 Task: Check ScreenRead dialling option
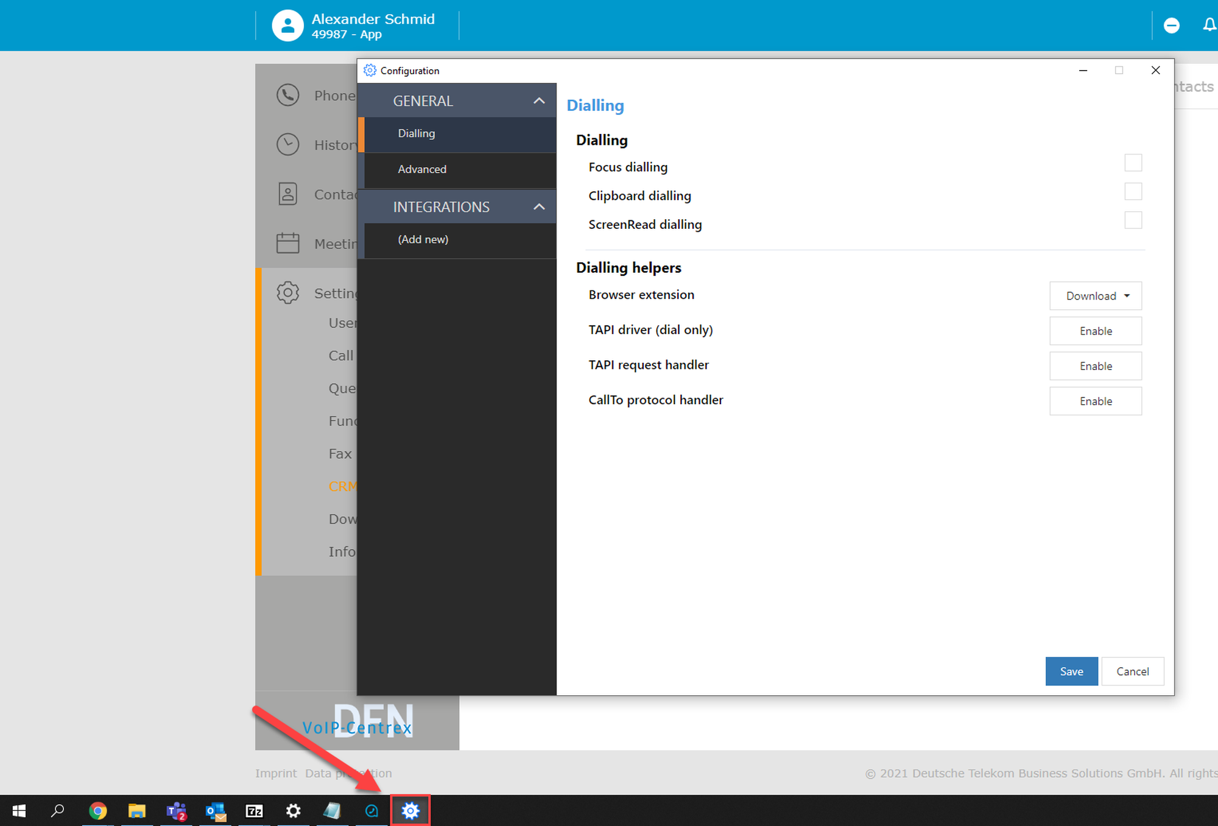(1133, 220)
